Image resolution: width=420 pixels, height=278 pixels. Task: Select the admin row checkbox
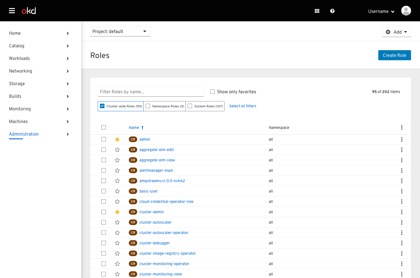(104, 139)
